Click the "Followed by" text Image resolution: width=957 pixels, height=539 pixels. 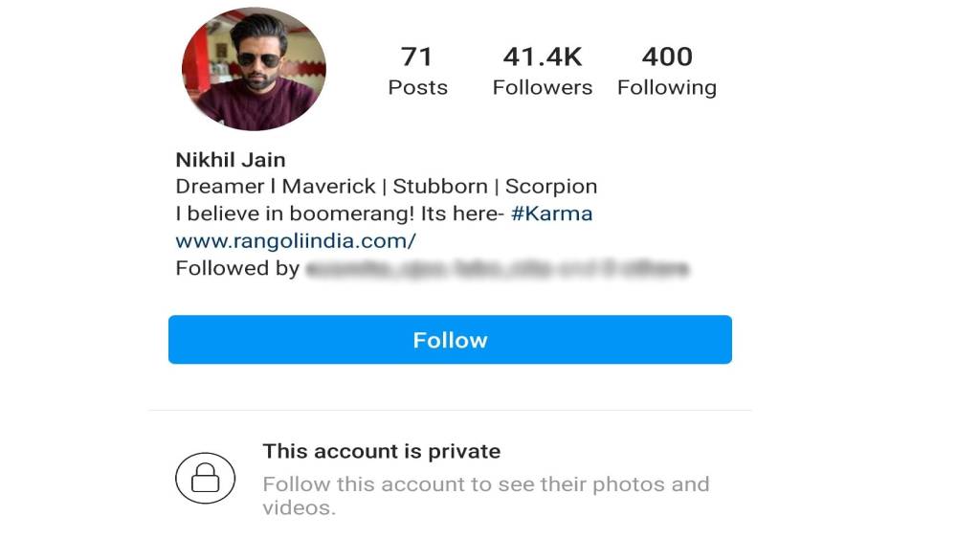point(237,269)
